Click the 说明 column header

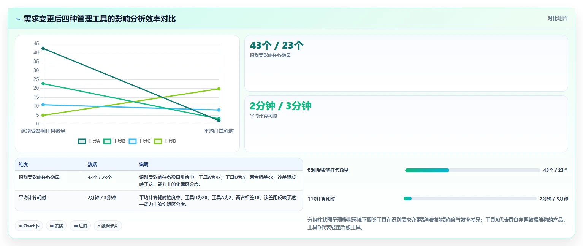[144, 165]
